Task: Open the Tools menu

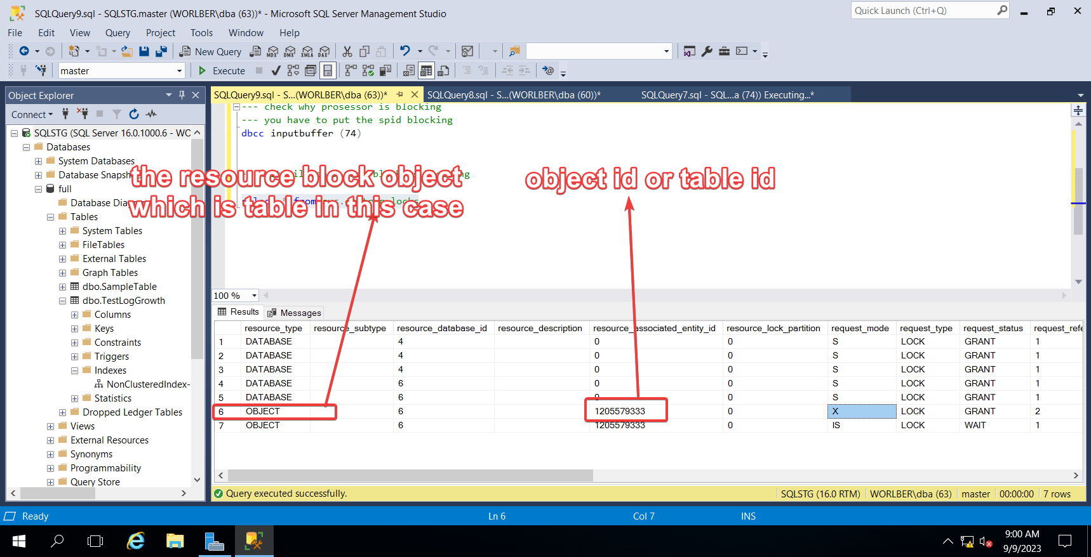Action: [x=201, y=33]
